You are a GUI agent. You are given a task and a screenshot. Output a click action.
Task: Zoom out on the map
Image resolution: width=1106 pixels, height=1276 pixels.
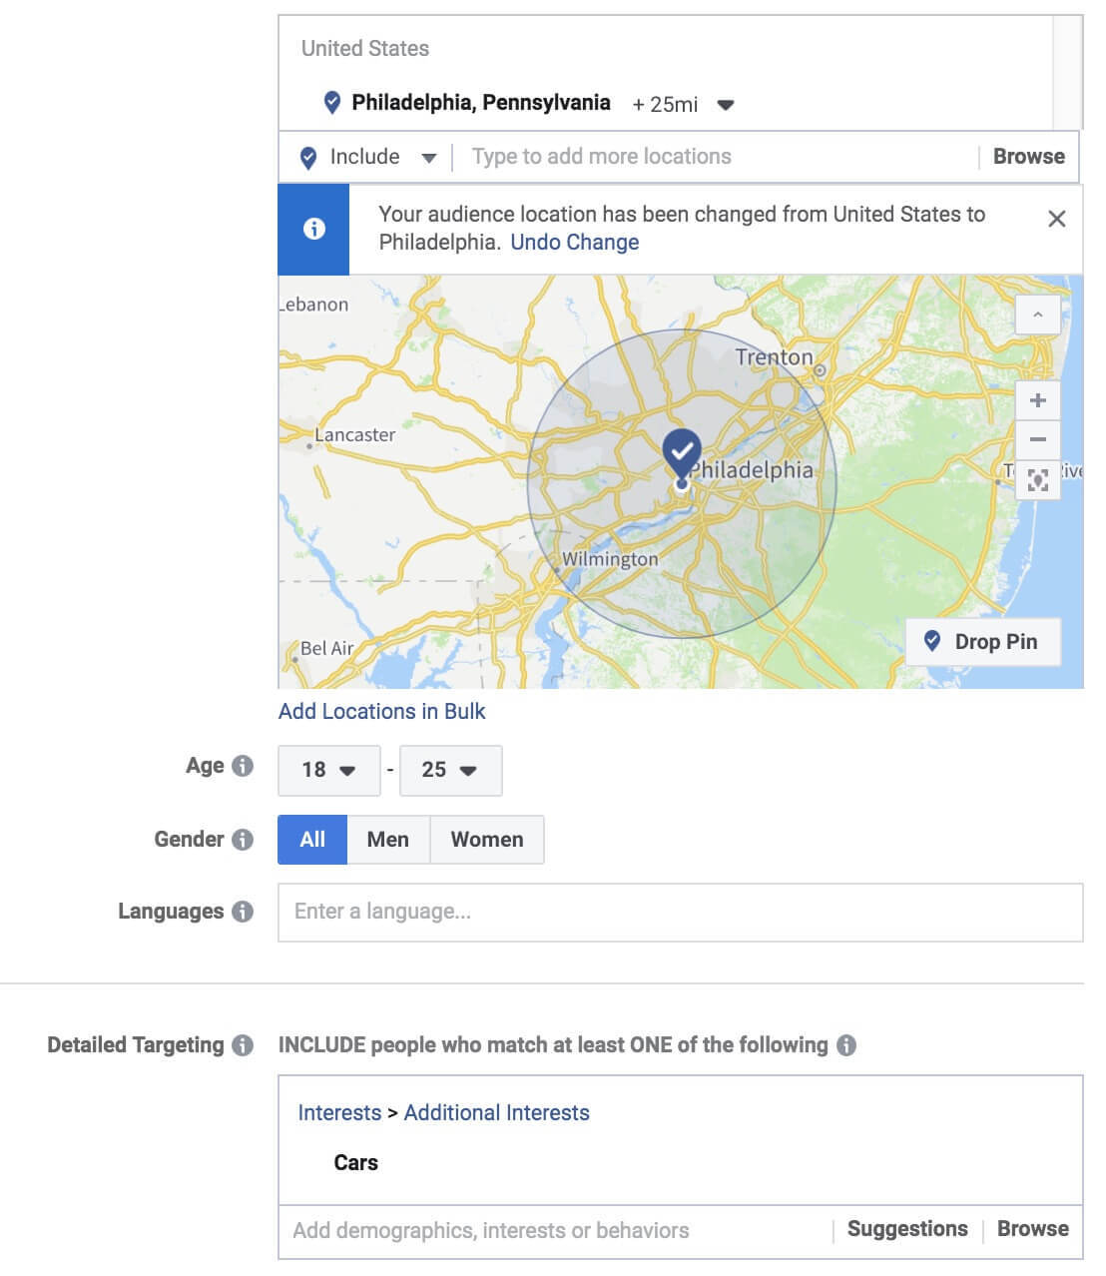click(1037, 439)
